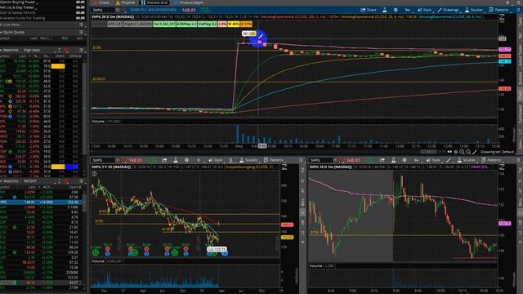Image resolution: width=523 pixels, height=294 pixels.
Task: Open RECENT watchlist menu icon
Action: [x=81, y=181]
